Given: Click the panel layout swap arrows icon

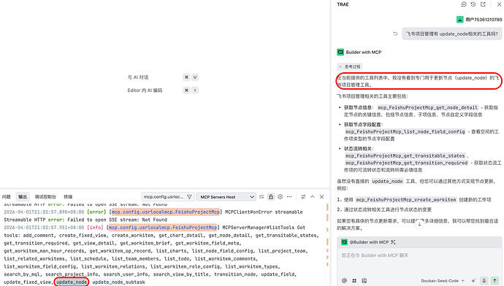Looking at the screenshot, I should 303,197.
